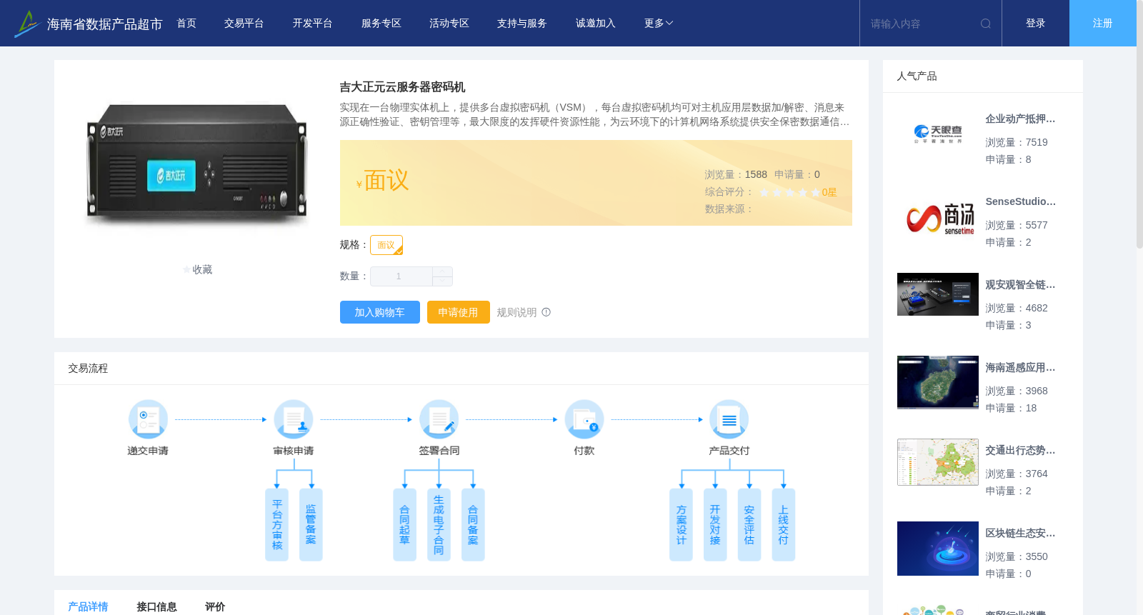Select the 面议 specification option

386,245
